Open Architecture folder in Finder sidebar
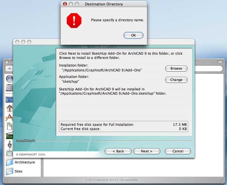The image size is (227, 185). 20,162
